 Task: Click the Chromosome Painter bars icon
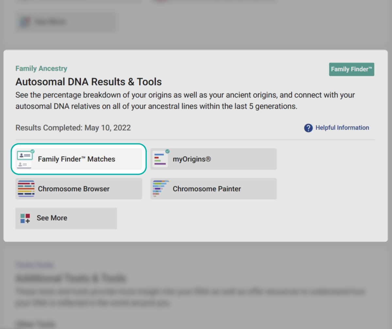pyautogui.click(x=161, y=189)
